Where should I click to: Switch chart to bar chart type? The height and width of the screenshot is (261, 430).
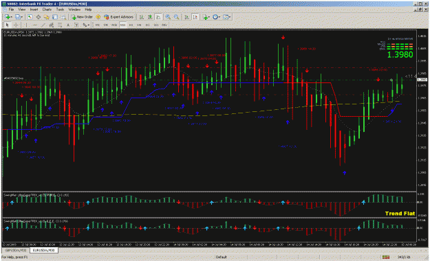pos(142,17)
